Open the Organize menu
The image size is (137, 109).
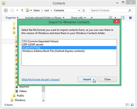coord(12,18)
